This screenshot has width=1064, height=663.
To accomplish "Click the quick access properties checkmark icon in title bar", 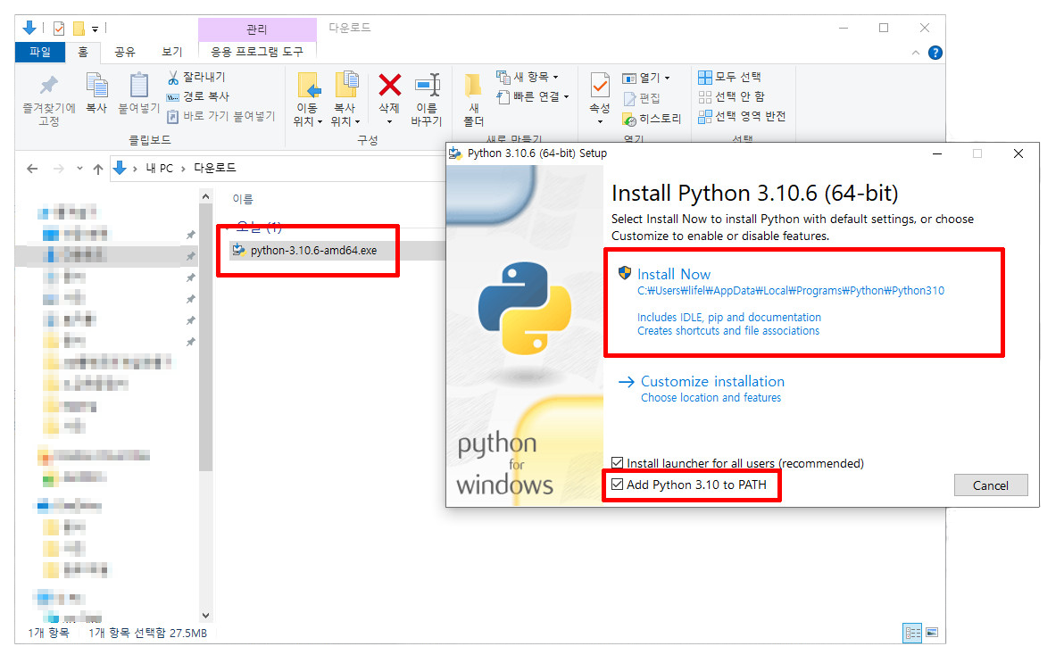I will click(59, 28).
